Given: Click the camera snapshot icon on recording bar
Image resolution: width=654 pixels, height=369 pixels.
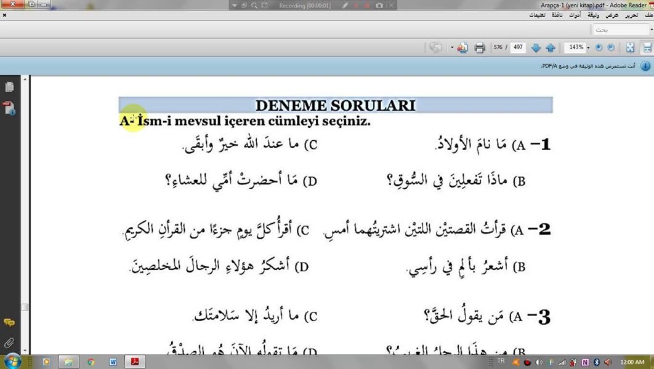Looking at the screenshot, I should pos(379,6).
